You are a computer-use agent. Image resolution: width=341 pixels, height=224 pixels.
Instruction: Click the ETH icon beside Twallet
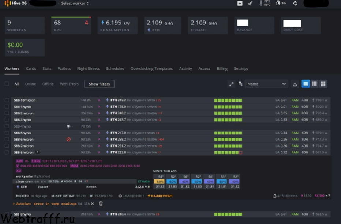click(x=18, y=187)
